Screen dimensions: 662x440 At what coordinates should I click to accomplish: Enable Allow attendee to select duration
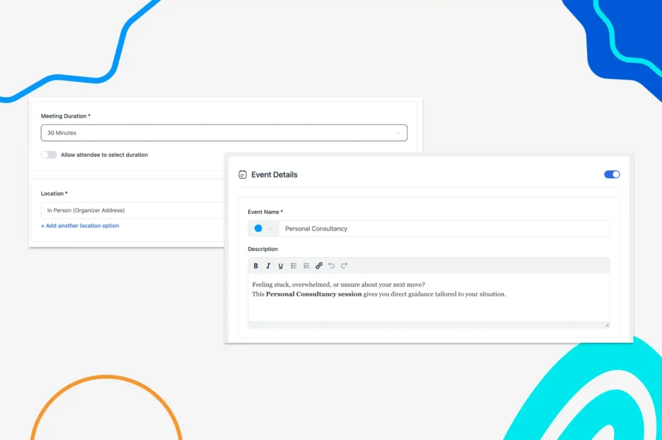point(48,155)
